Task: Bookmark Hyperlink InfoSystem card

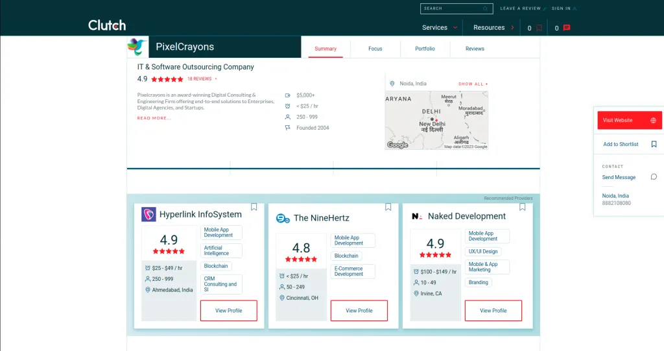Action: tap(254, 207)
